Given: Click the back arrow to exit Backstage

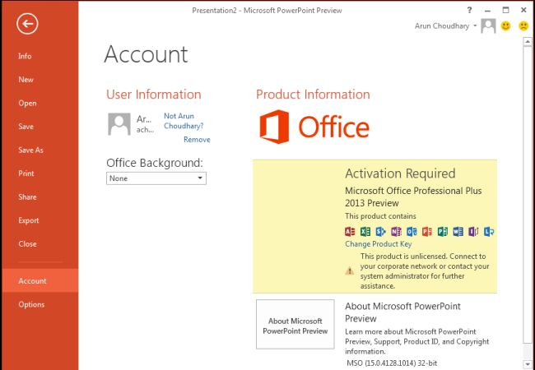Looking at the screenshot, I should click(28, 25).
